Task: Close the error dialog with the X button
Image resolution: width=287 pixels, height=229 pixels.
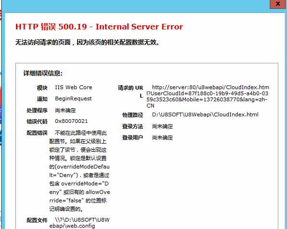Action: pyautogui.click(x=278, y=4)
